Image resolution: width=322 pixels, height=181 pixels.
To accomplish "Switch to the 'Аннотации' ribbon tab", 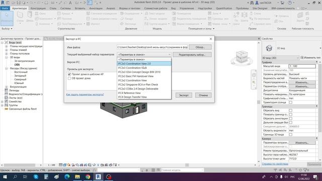I will pos(96,9).
